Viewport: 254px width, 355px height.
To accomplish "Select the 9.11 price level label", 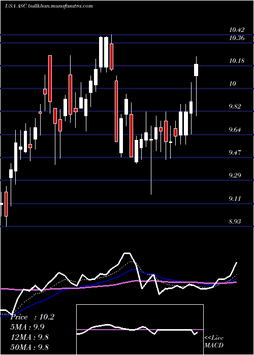I will click(236, 199).
